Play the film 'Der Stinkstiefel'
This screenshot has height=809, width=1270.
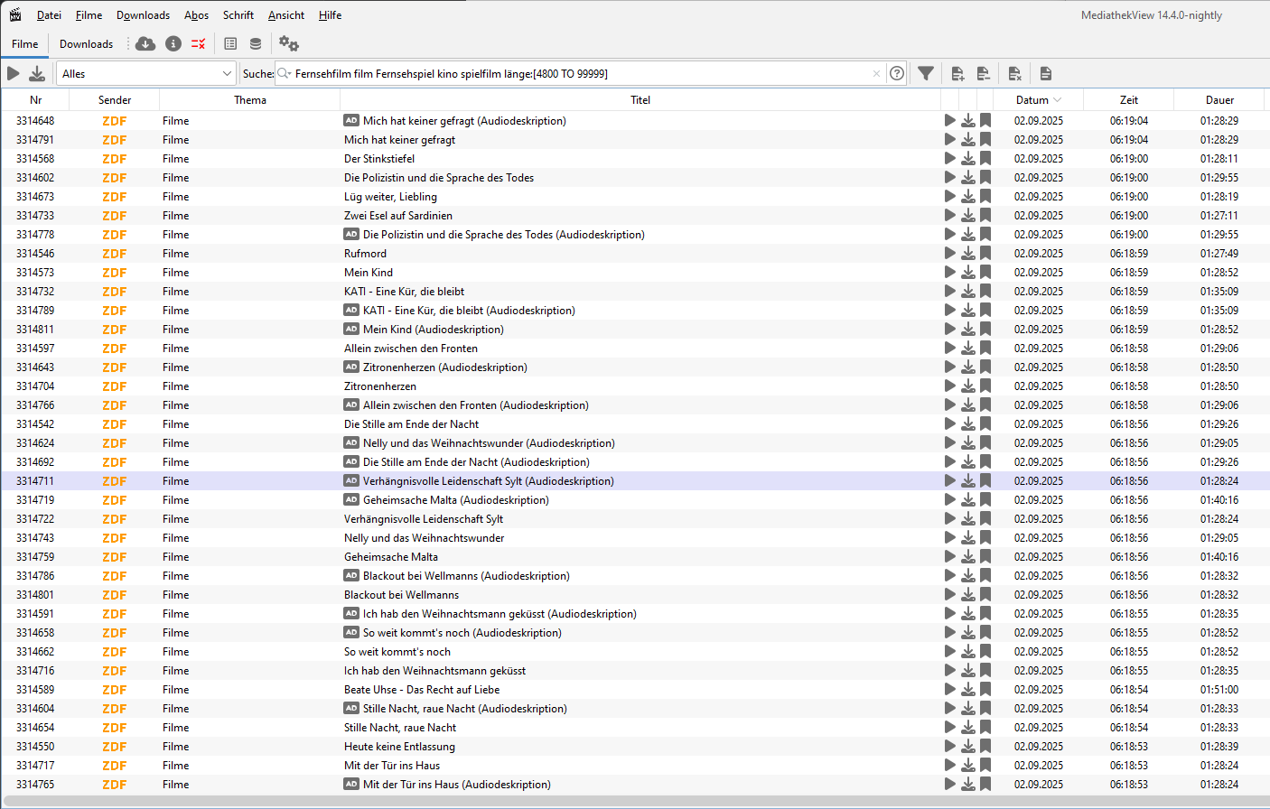click(949, 158)
